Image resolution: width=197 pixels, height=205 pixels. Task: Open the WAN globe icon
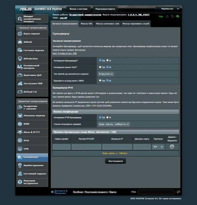click(20, 124)
